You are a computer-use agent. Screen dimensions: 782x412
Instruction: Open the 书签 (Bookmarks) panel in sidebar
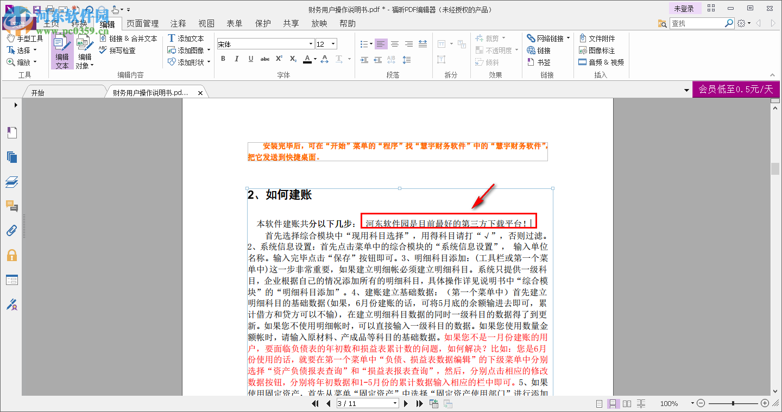(12, 132)
